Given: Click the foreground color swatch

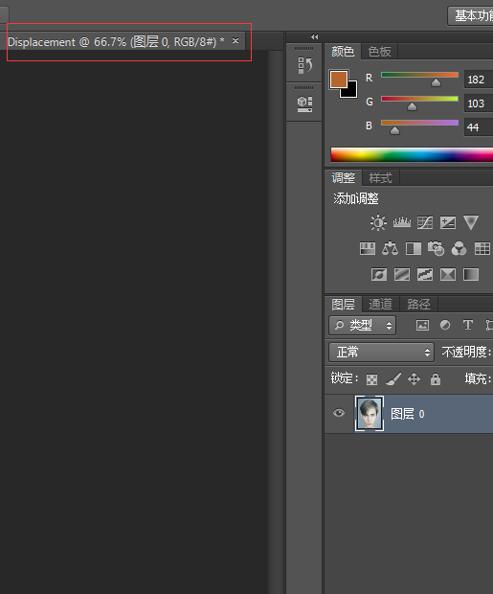Looking at the screenshot, I should tap(339, 80).
